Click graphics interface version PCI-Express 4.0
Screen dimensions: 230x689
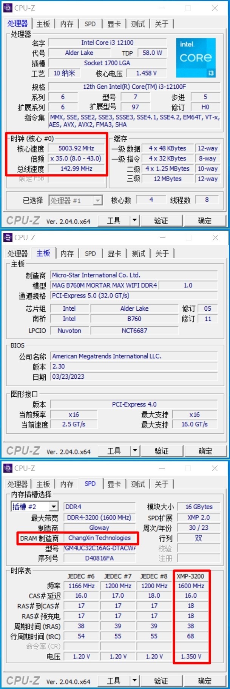[x=134, y=404]
